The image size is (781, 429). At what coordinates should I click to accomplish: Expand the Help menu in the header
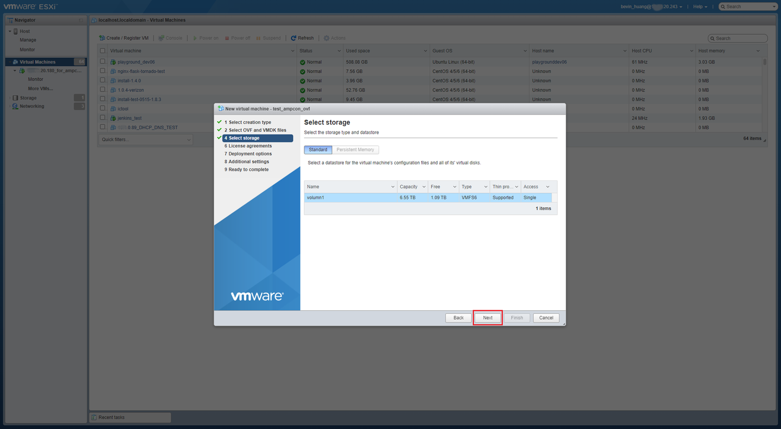coord(700,6)
